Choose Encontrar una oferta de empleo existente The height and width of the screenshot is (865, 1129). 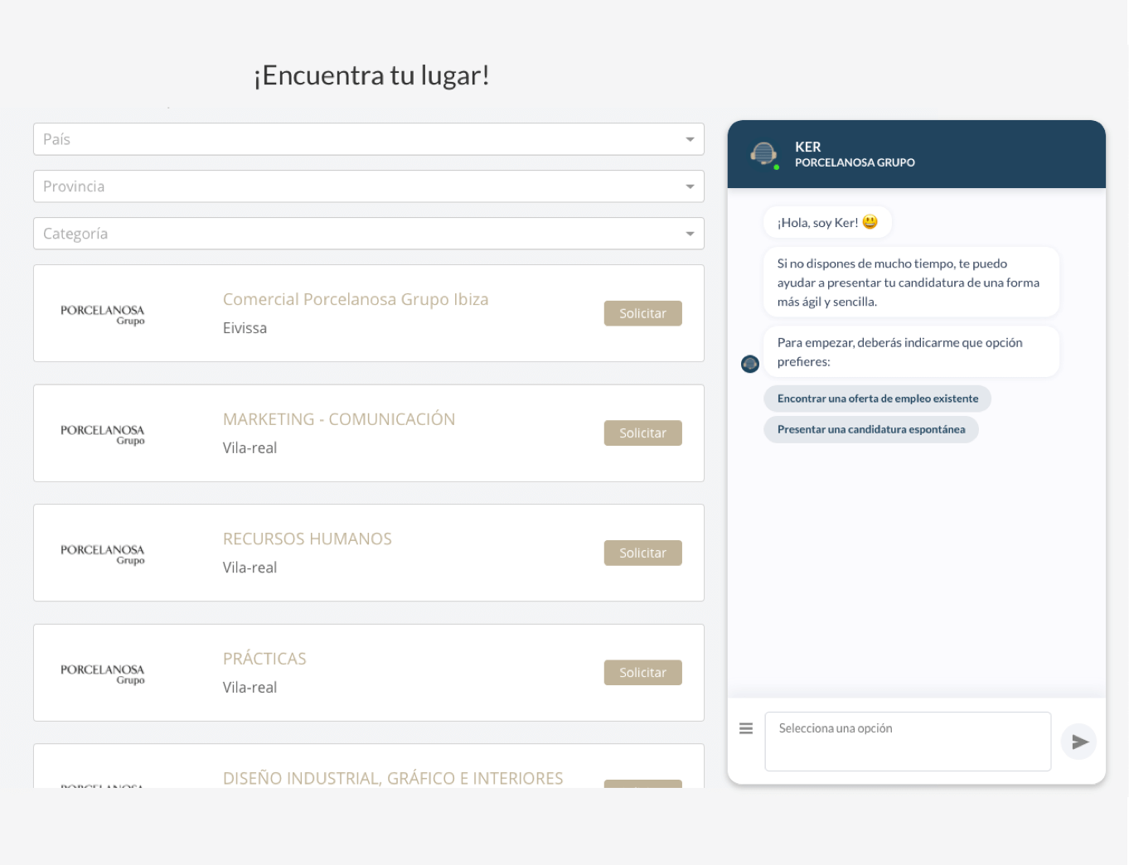[x=878, y=399]
